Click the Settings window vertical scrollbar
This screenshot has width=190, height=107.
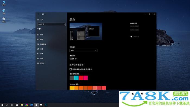[156, 42]
